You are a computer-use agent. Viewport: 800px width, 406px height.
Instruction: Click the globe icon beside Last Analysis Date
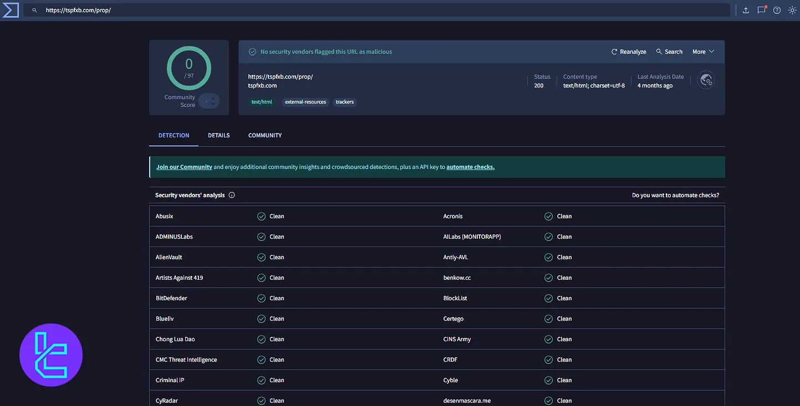click(706, 80)
